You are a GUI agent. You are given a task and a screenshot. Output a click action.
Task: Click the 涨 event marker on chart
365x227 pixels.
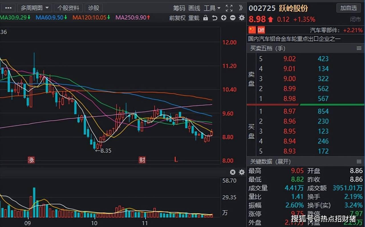(31, 160)
